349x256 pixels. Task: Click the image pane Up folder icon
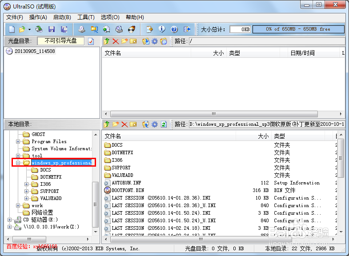(107, 41)
